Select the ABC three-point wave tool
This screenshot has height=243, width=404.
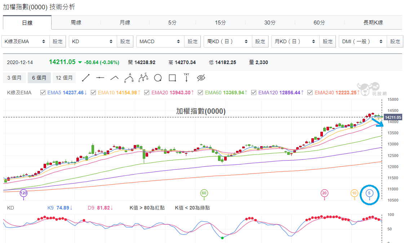(x=129, y=78)
